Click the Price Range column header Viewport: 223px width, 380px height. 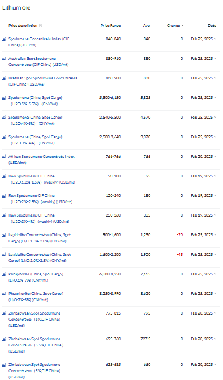111,25
